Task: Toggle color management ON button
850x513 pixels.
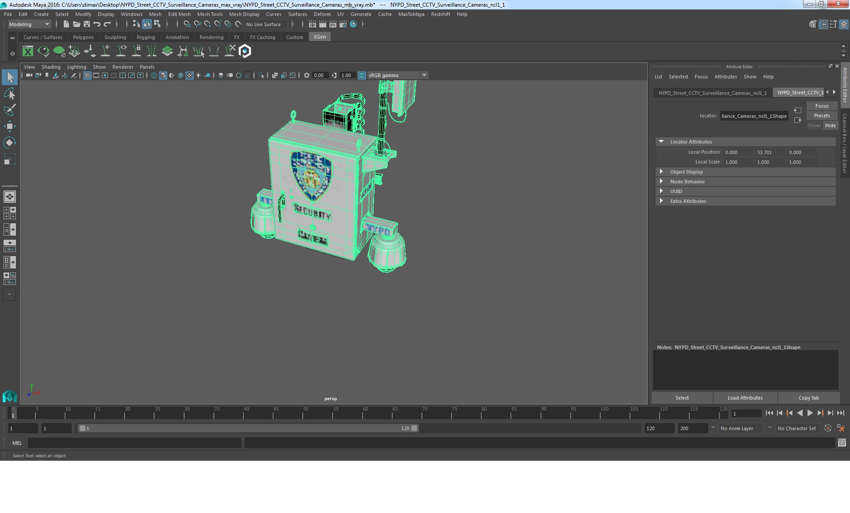Action: [x=362, y=75]
